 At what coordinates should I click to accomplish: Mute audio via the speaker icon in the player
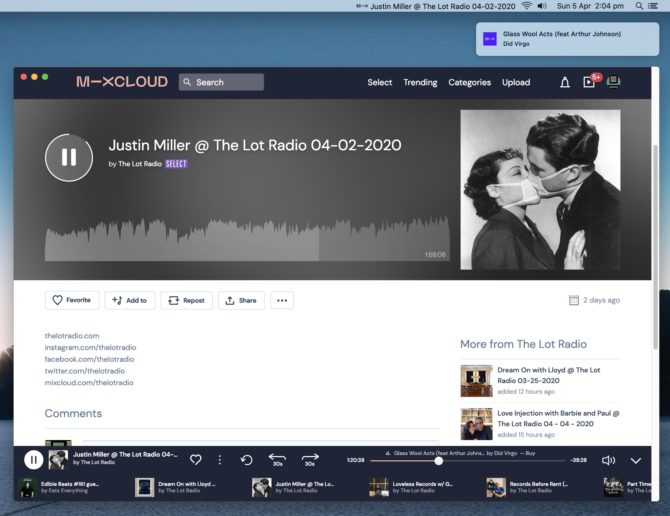click(x=608, y=460)
